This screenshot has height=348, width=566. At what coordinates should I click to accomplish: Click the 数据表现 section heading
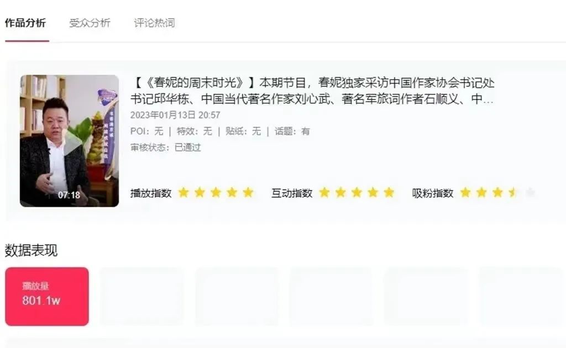pyautogui.click(x=31, y=250)
